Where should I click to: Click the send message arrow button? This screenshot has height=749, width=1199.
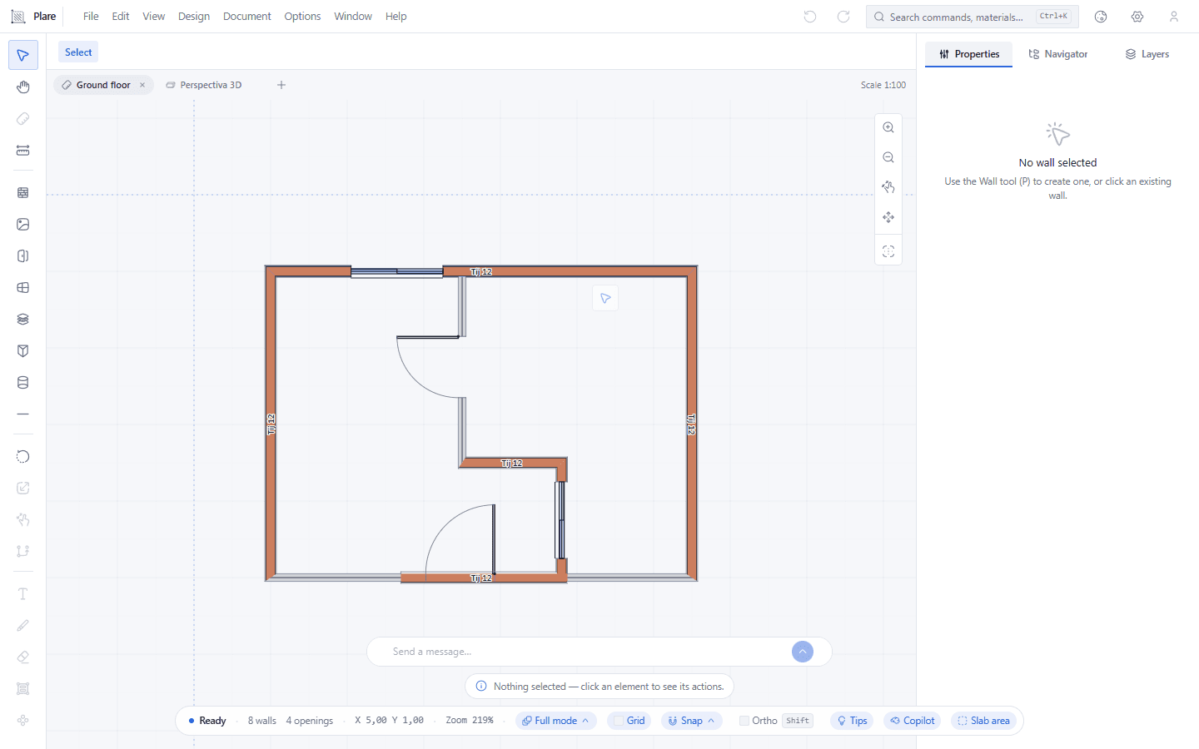(803, 652)
